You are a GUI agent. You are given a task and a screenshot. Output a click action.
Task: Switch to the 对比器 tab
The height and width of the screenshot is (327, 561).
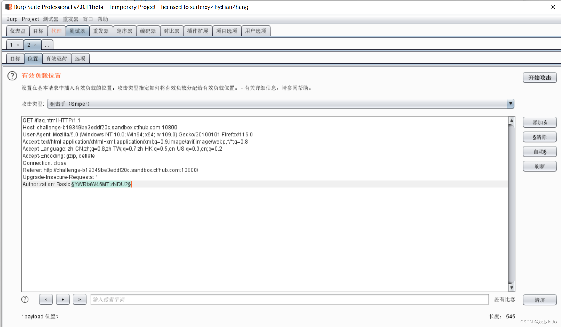(171, 31)
